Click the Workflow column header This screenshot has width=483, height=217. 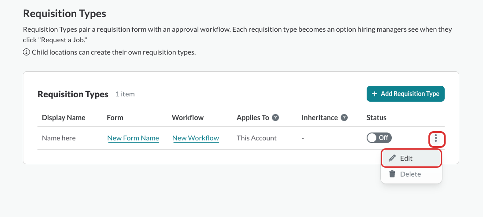(x=188, y=118)
